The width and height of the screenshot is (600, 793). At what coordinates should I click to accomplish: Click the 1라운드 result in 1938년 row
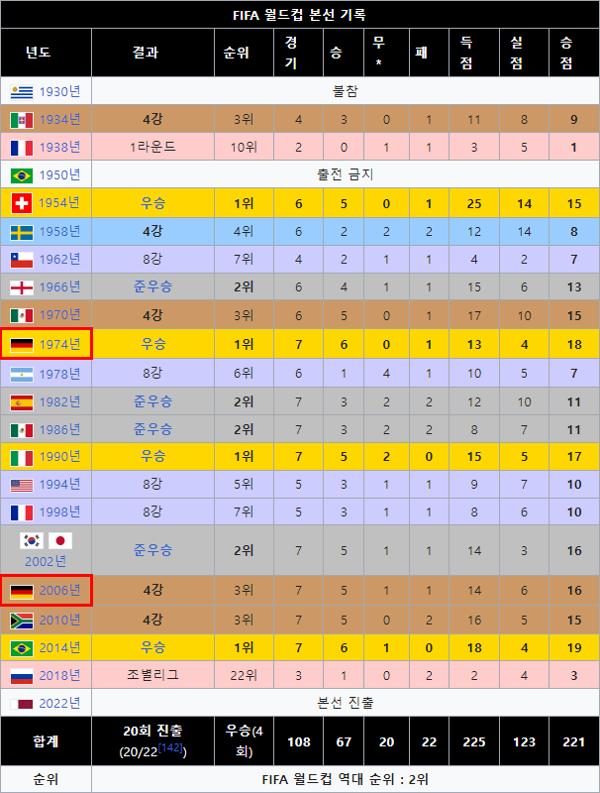(x=153, y=147)
